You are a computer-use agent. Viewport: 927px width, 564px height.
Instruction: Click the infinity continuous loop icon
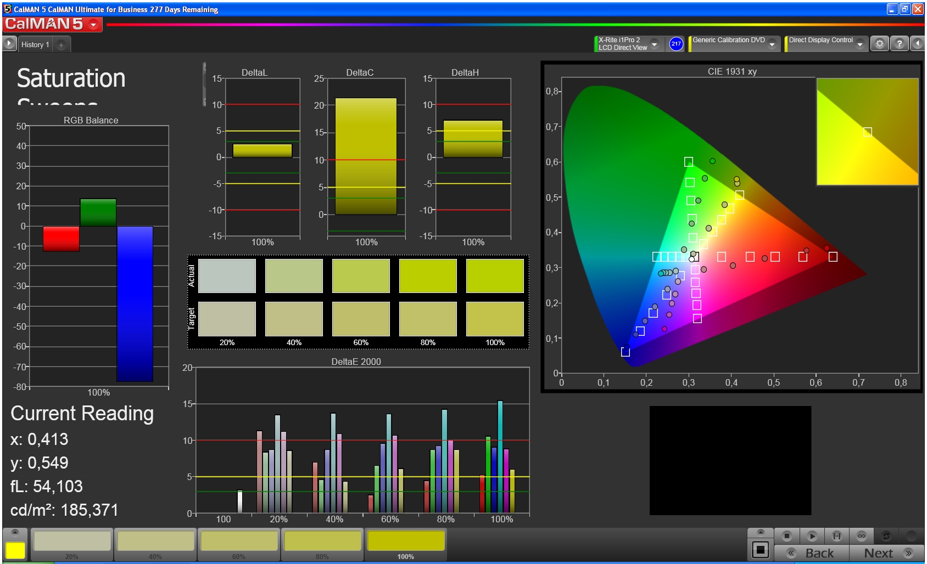click(862, 535)
